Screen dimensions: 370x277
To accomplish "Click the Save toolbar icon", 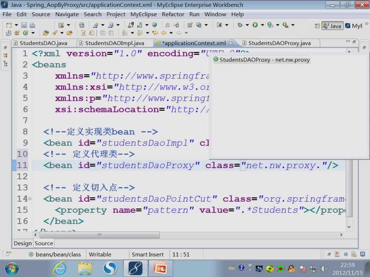I will point(24,25).
